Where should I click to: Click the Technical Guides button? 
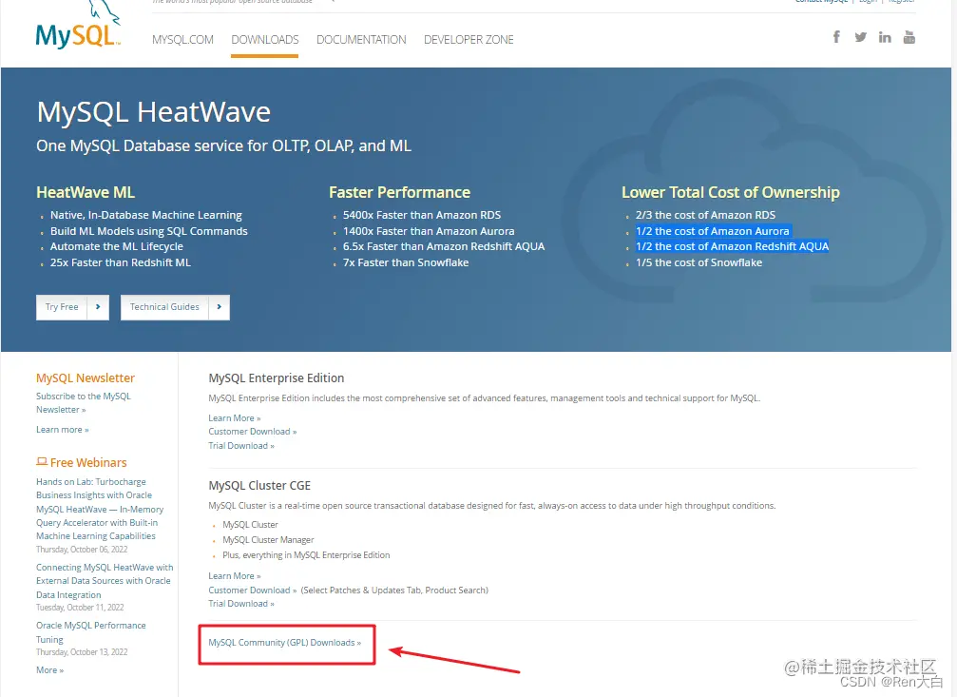pos(175,307)
